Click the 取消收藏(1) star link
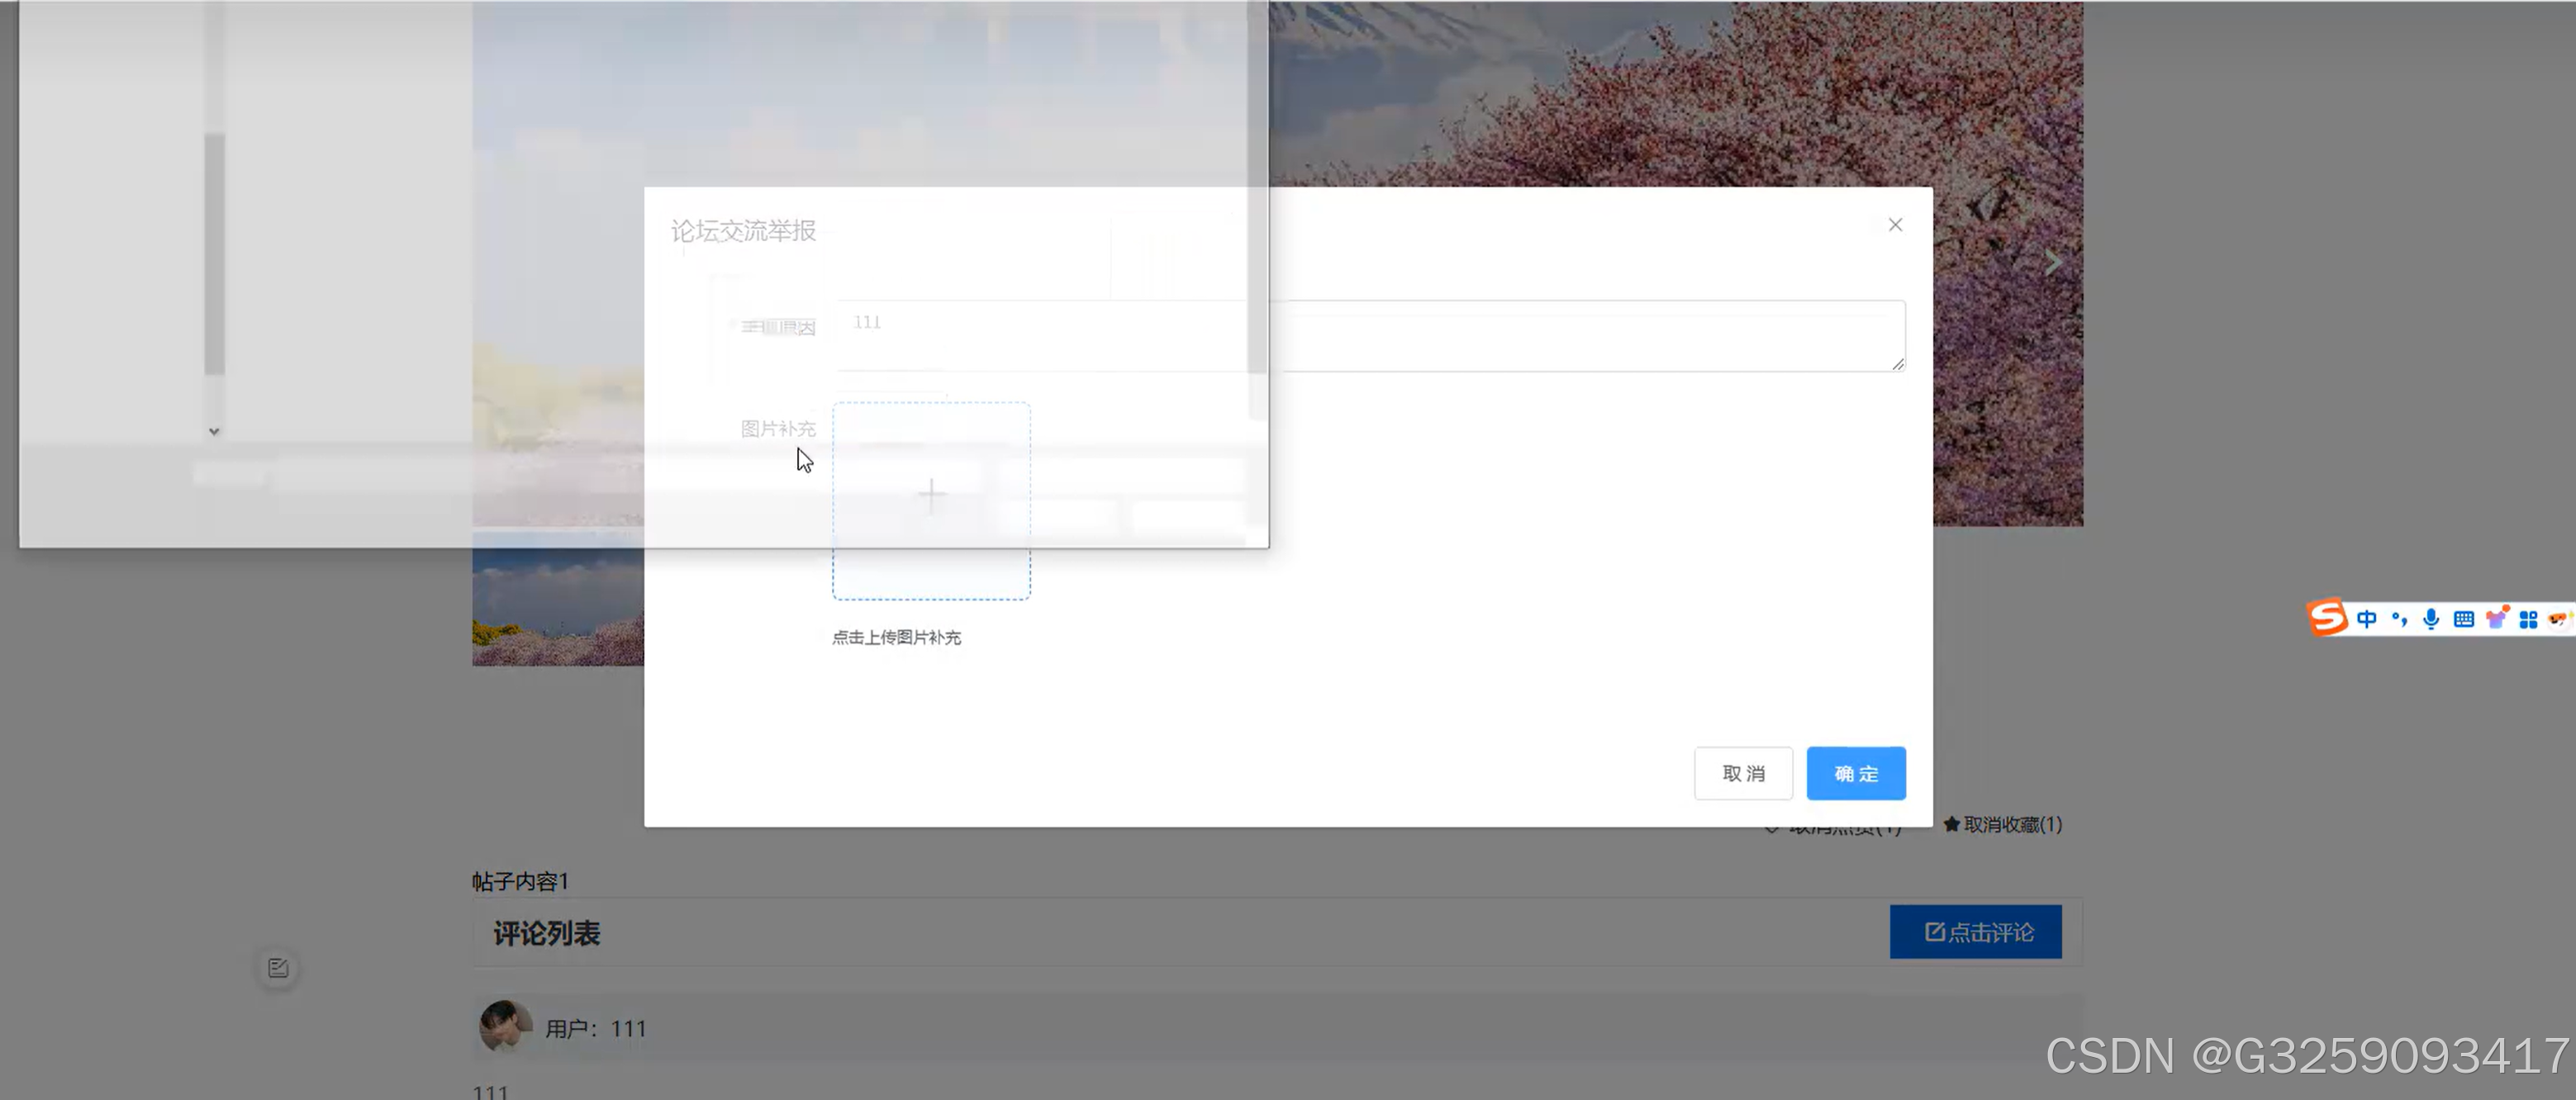The image size is (2576, 1100). point(2002,825)
